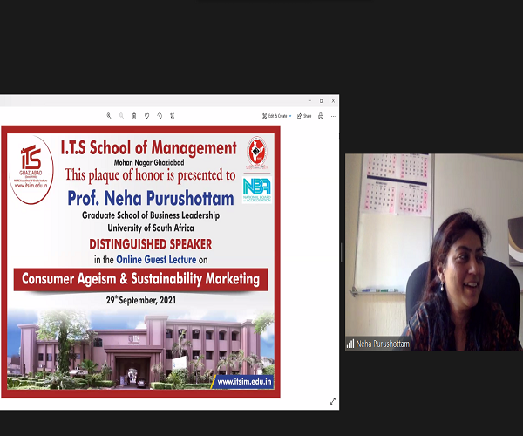Click the plaque of honor sentence
The image size is (523, 436).
point(150,175)
